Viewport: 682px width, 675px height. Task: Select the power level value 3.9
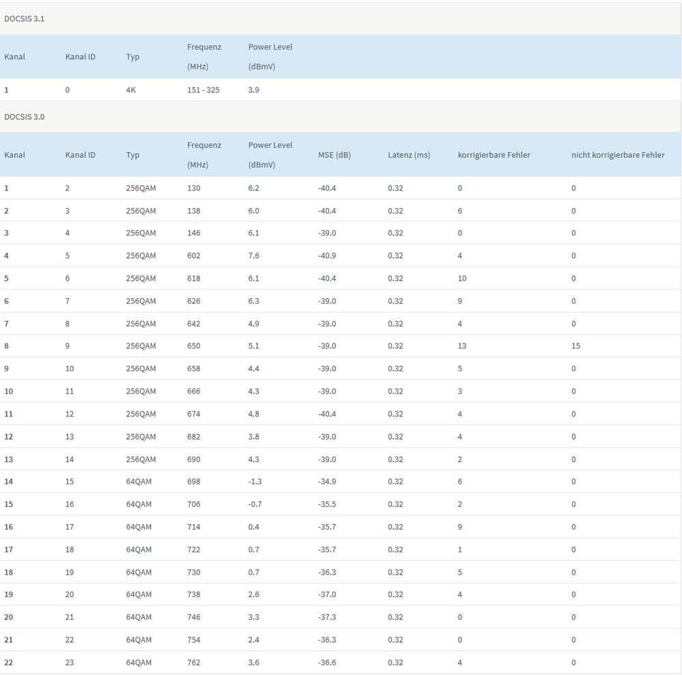(253, 89)
